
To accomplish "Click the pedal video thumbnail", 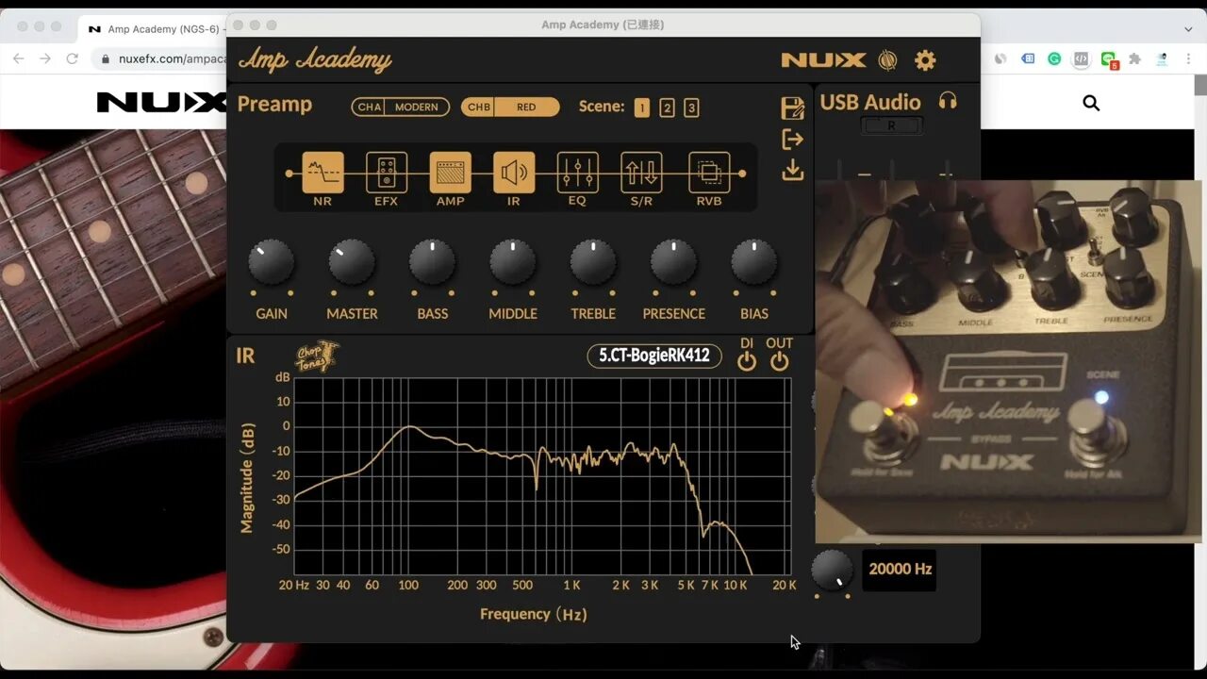I will (x=1008, y=361).
